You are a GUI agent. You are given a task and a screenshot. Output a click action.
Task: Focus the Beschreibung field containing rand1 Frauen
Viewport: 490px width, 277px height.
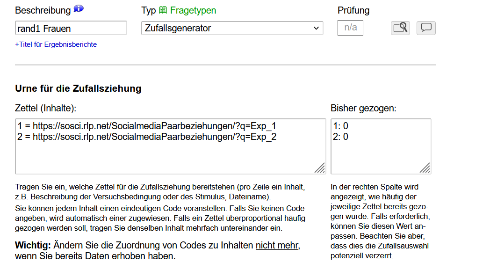tap(71, 28)
